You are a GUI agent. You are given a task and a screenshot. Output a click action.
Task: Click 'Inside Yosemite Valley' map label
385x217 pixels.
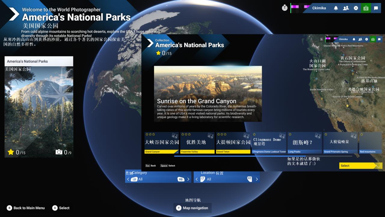pyautogui.click(x=322, y=90)
